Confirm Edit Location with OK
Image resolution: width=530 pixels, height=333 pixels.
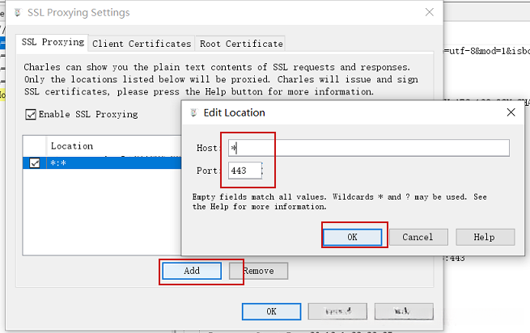click(x=352, y=237)
